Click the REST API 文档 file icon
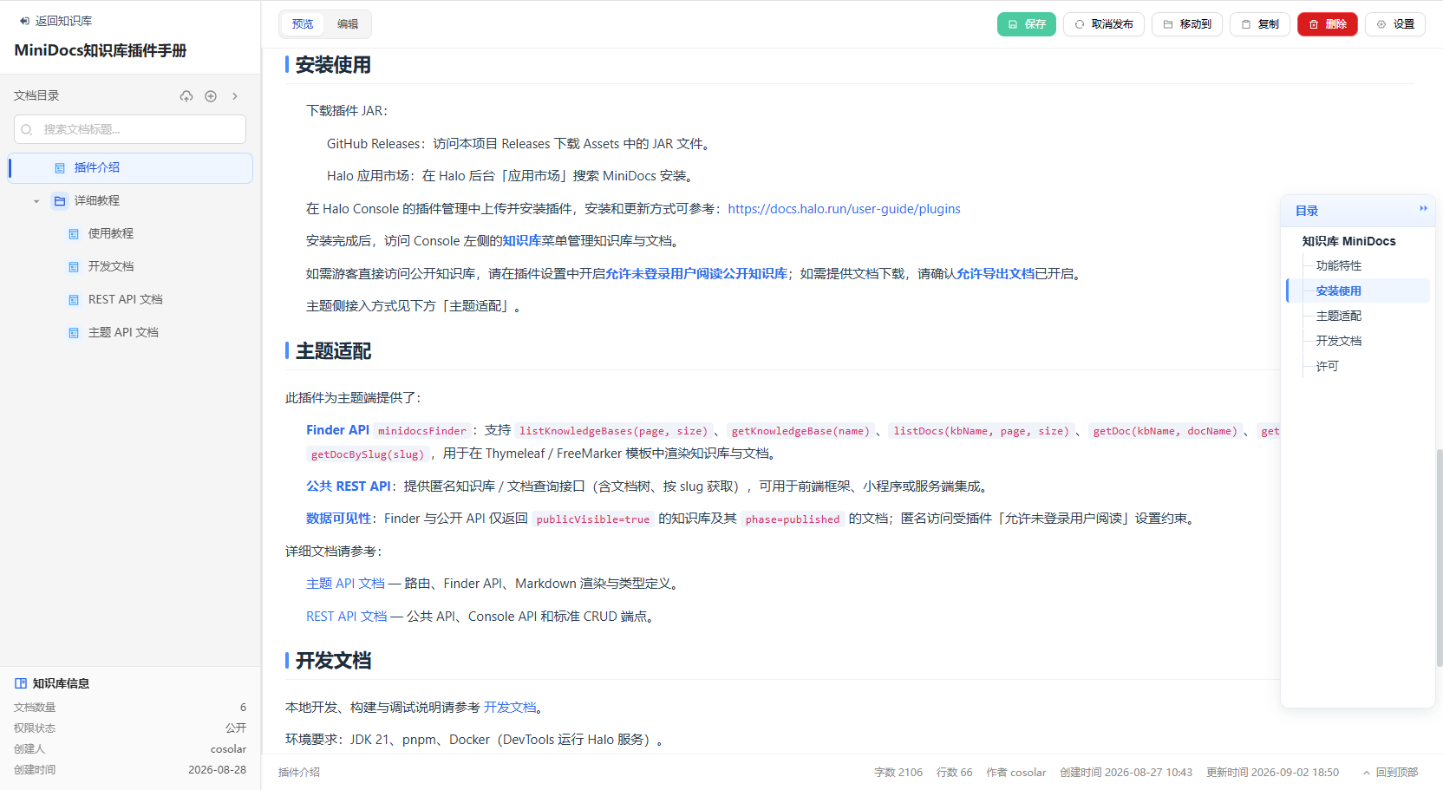 [x=74, y=300]
